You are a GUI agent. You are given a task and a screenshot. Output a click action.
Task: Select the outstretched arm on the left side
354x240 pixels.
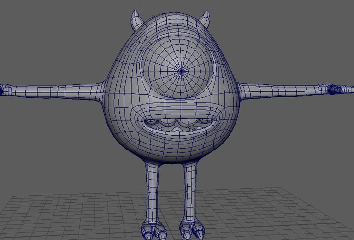click(52, 91)
